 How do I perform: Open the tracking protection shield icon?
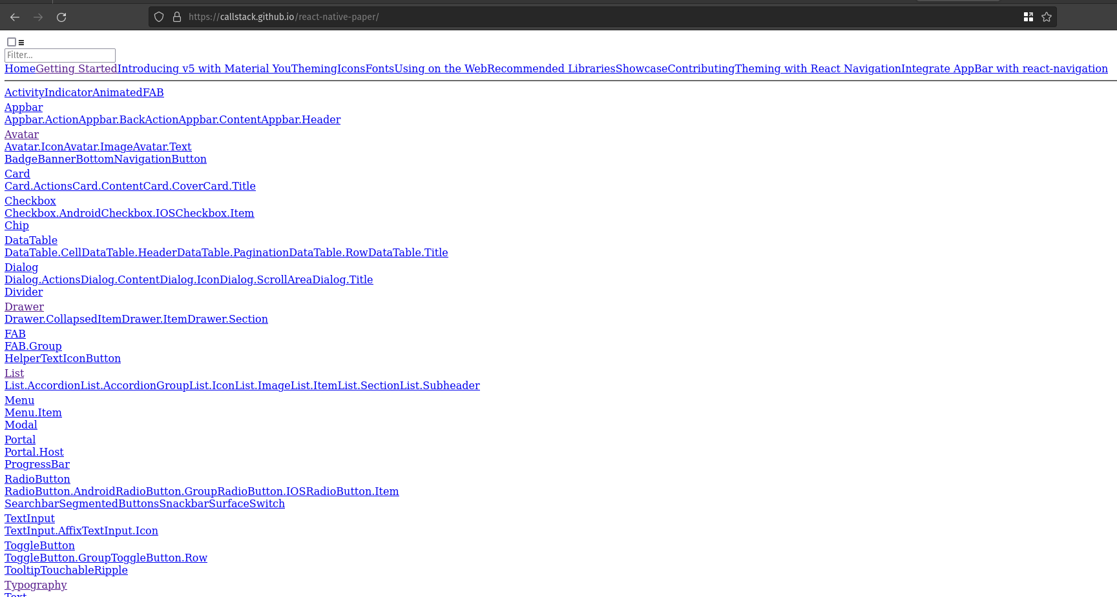pos(158,16)
